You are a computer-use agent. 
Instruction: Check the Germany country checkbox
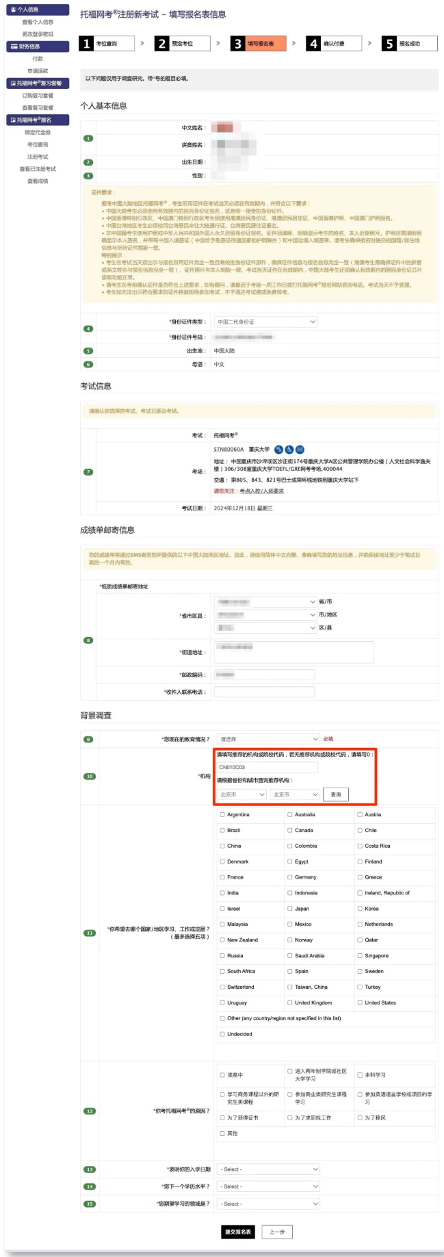click(x=290, y=877)
